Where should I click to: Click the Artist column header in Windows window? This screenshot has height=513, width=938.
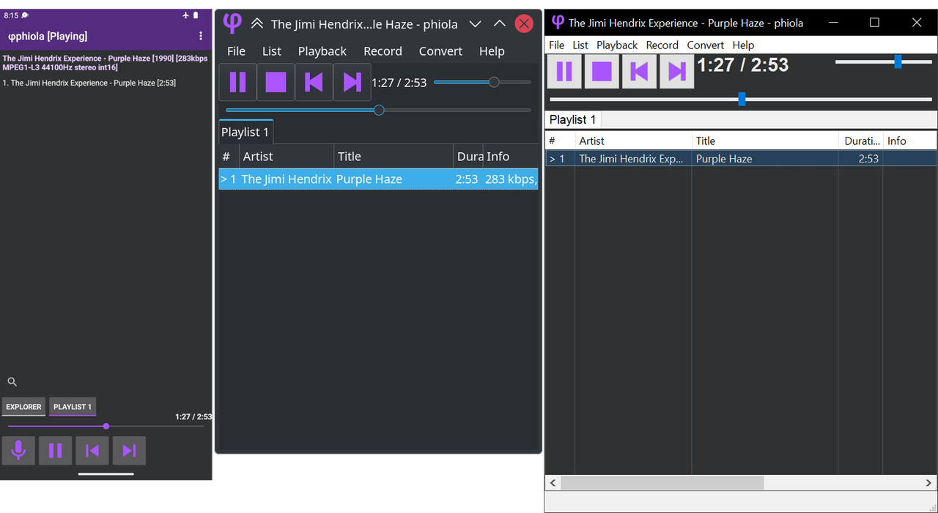coord(633,141)
